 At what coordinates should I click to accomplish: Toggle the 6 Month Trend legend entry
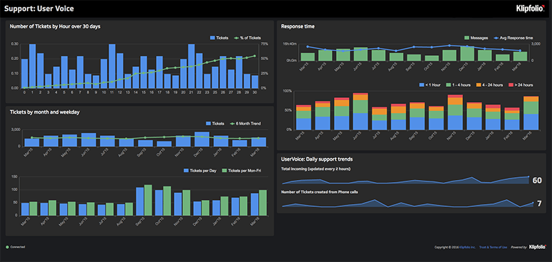pyautogui.click(x=246, y=123)
